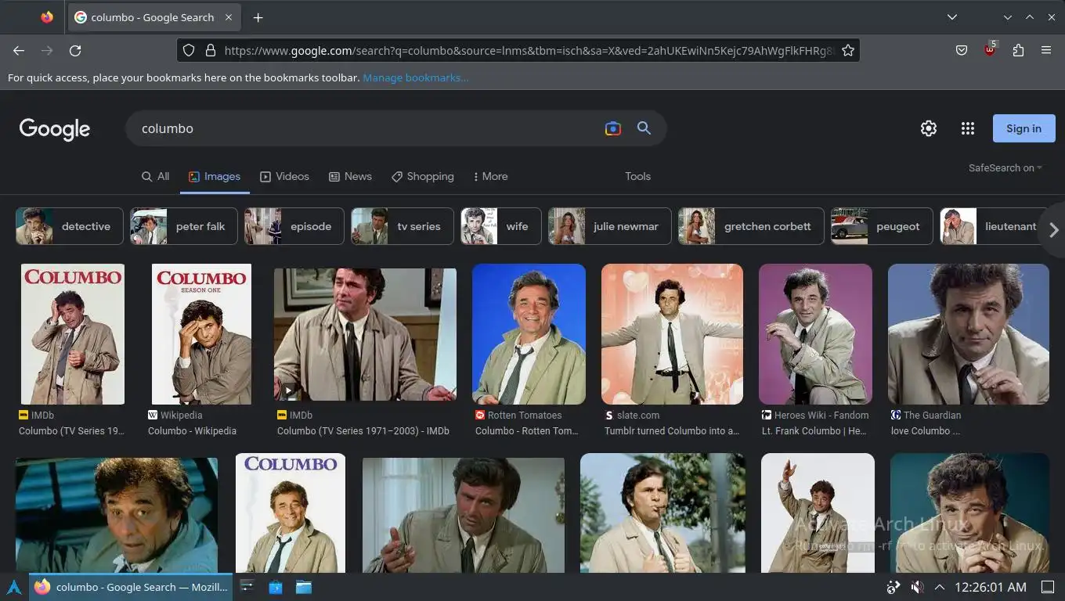The image size is (1065, 601).
Task: Show desktop with the taskbar corner icon
Action: tap(1048, 587)
